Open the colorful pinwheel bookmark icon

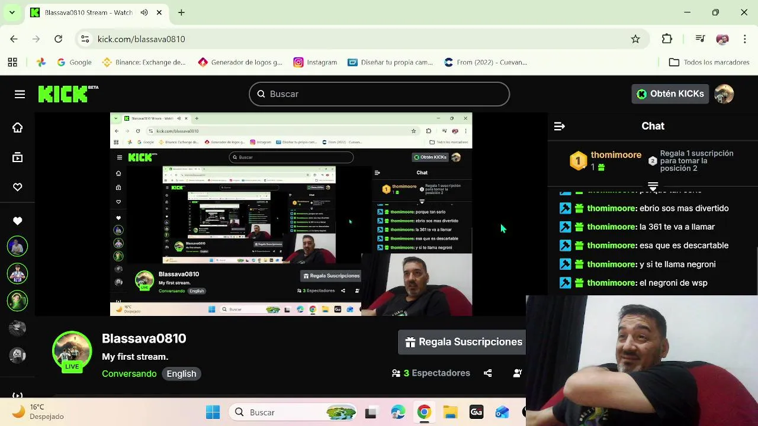point(41,62)
